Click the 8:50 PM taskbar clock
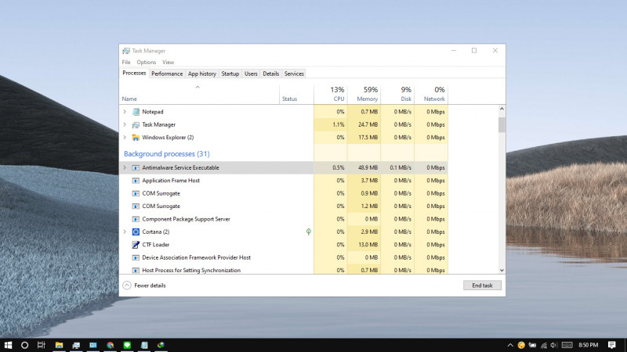This screenshot has height=352, width=627. click(x=589, y=345)
